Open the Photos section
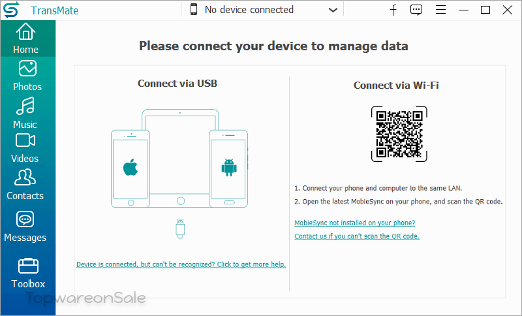522x316 pixels. tap(27, 76)
